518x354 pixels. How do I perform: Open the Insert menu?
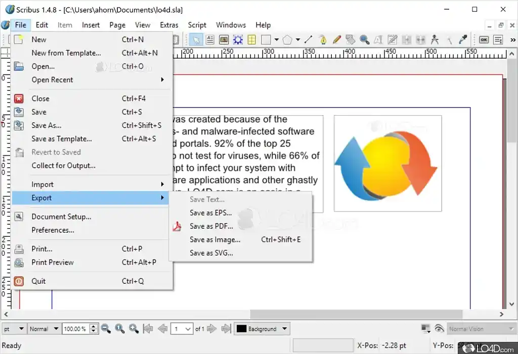tap(91, 25)
